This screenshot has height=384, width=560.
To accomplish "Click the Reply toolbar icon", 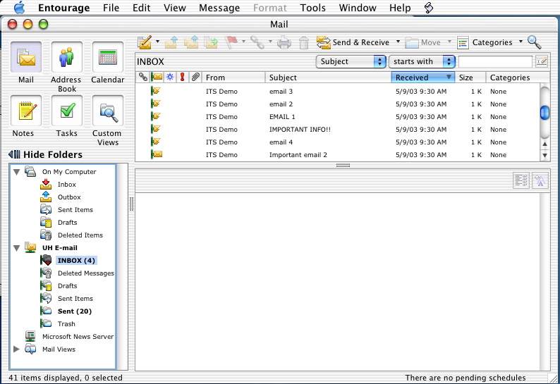I will click(171, 42).
